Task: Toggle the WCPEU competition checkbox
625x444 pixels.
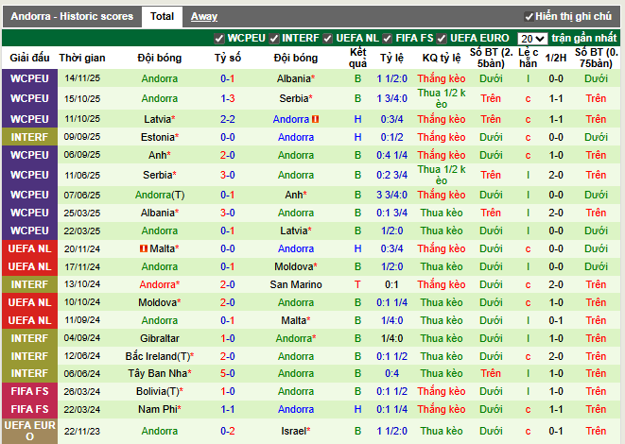Action: [219, 38]
